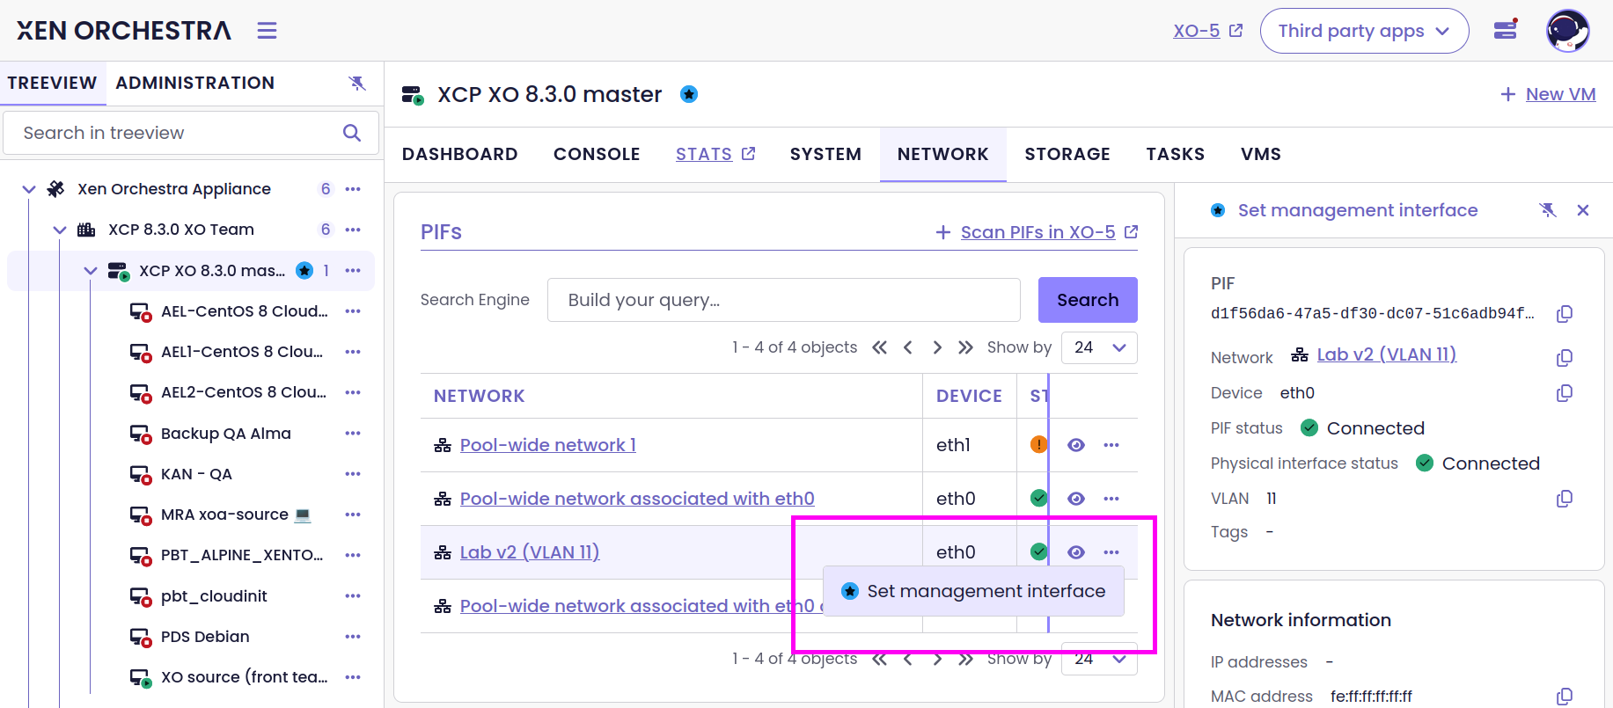Open Lab v2 (VLAN 11) link in side panel
1613x708 pixels.
pos(1386,354)
